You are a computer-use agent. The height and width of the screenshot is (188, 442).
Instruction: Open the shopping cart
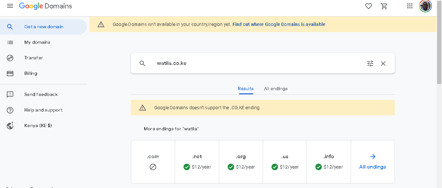[384, 6]
